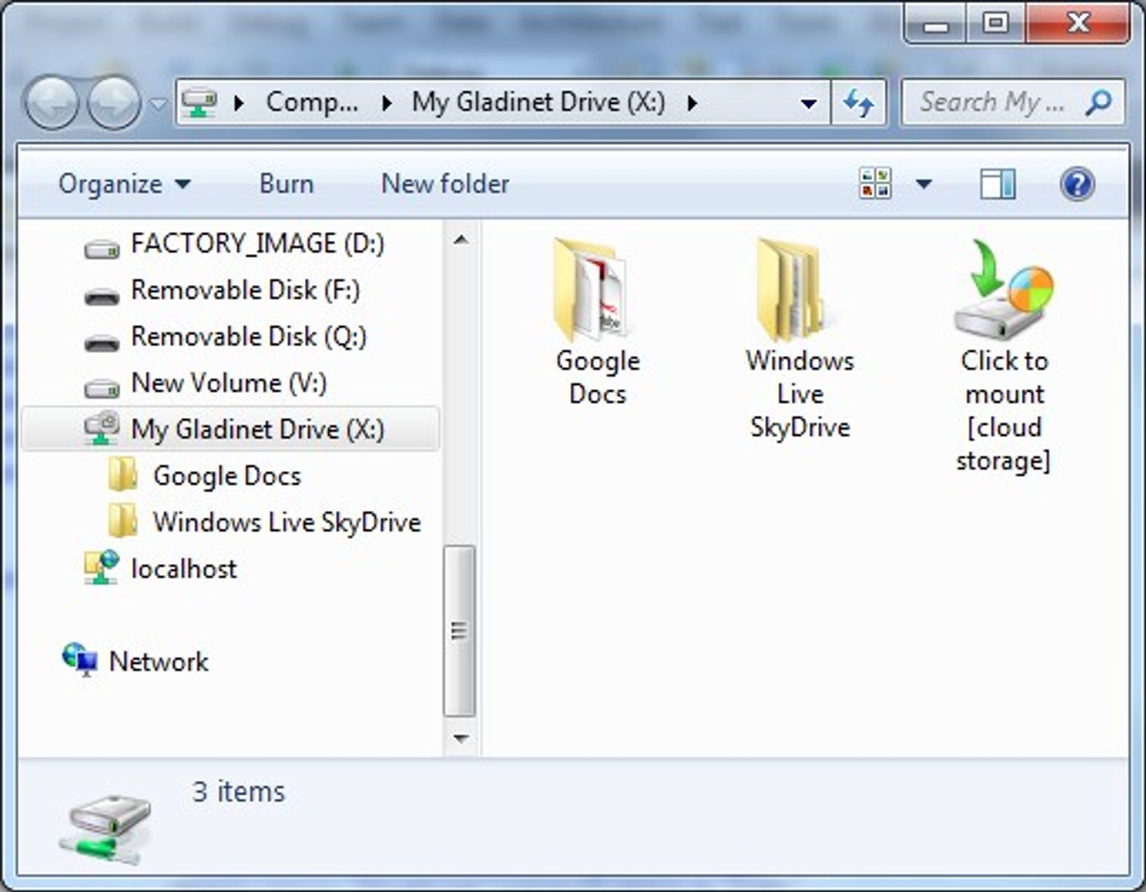Maximize the Explorer window
The image size is (1146, 892).
click(995, 24)
